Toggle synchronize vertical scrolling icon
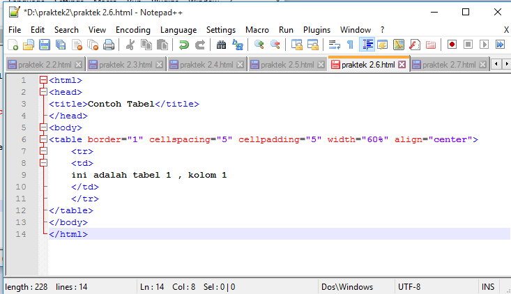 296,45
